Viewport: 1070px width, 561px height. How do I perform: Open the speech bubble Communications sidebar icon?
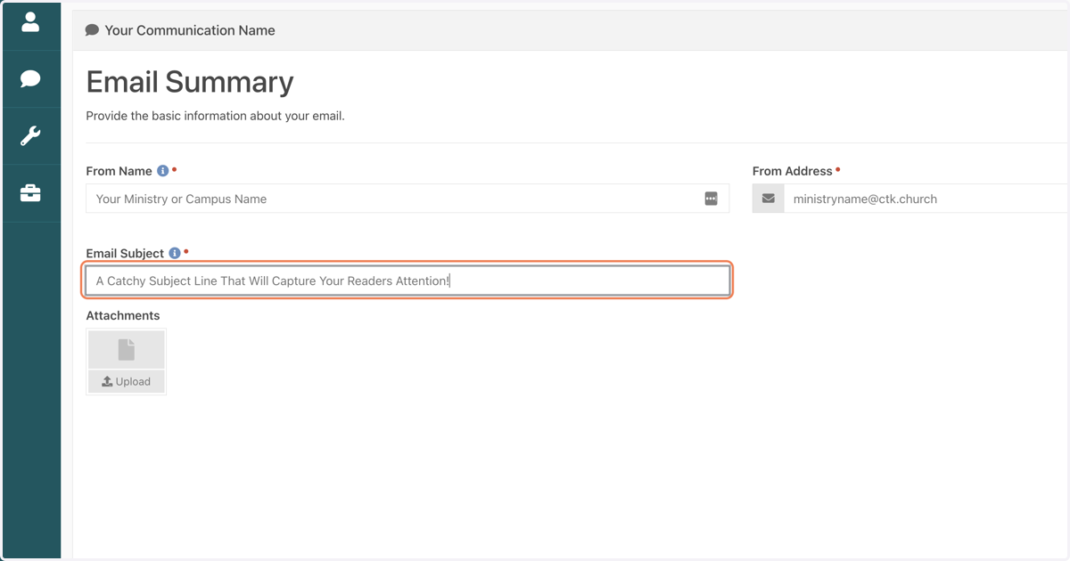[30, 78]
